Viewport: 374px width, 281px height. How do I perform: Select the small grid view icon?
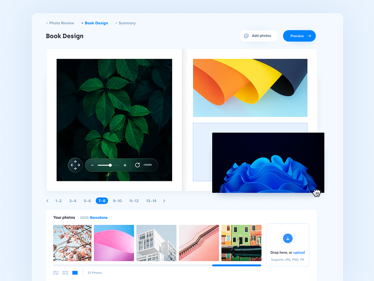coord(56,273)
